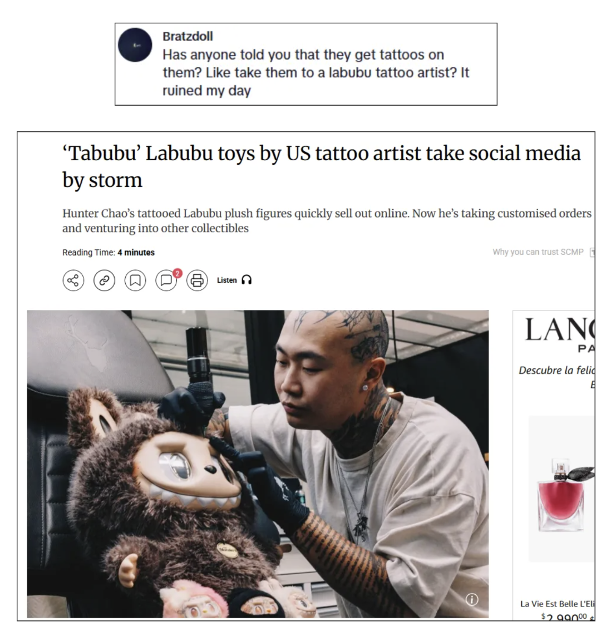Viewport: 601px width, 626px height.
Task: Click the icon next to Why you can trust SCMP
Action: tap(592, 252)
